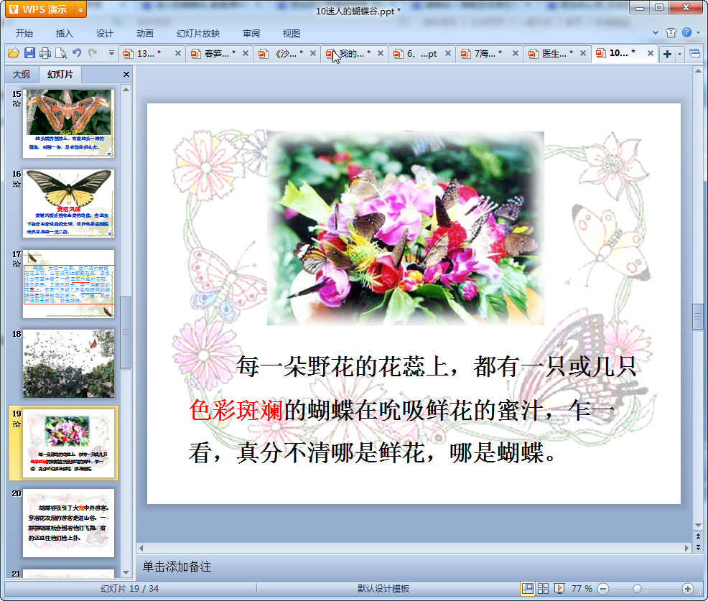This screenshot has height=601, width=708.
Task: Switch to normal view icon in status bar
Action: 527,588
